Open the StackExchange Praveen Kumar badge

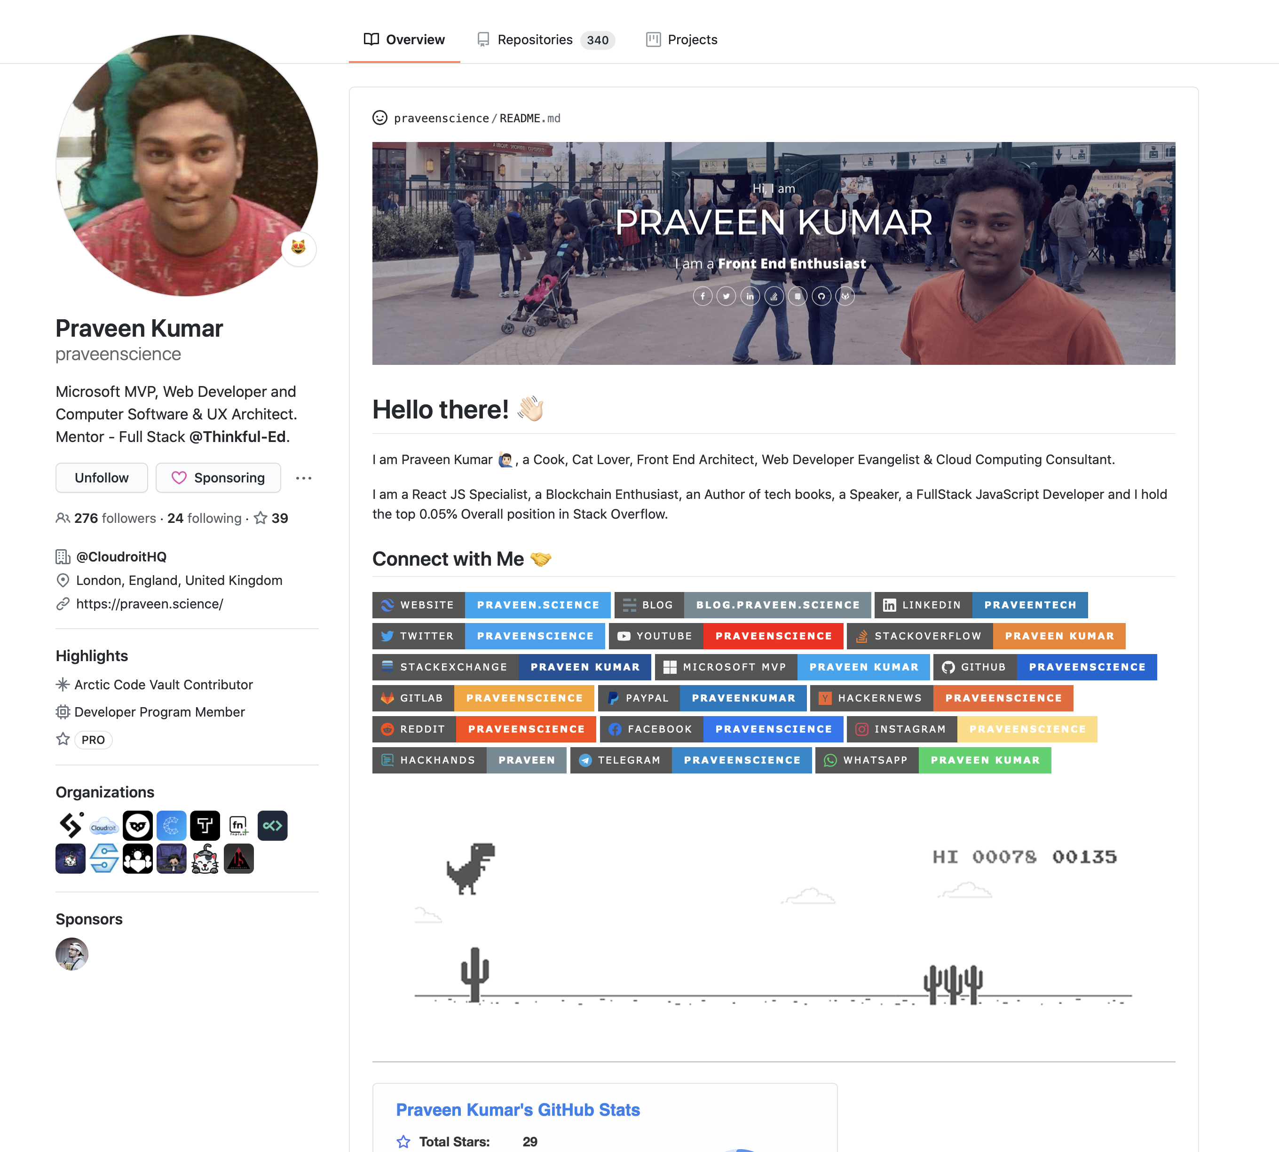pos(511,667)
